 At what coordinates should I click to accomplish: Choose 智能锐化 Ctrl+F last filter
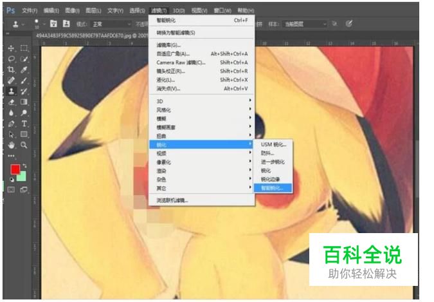click(x=202, y=20)
